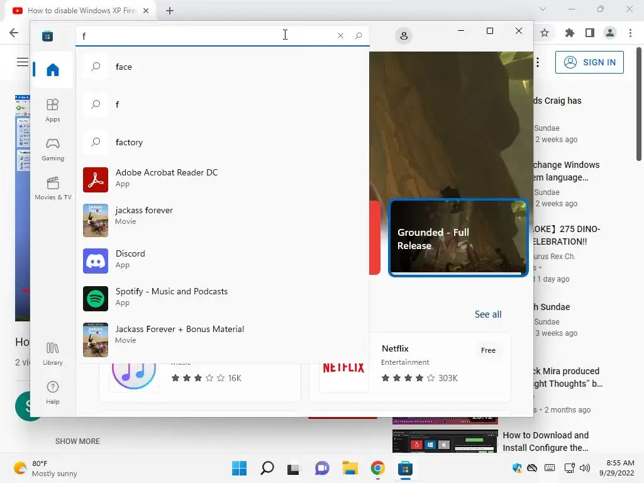The height and width of the screenshot is (483, 644).
Task: Click the Free button for Netflix
Action: pyautogui.click(x=488, y=350)
